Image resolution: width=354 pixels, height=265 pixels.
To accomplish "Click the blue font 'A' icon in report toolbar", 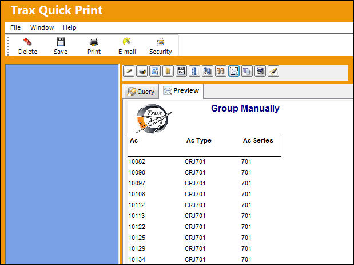I will tap(155, 71).
